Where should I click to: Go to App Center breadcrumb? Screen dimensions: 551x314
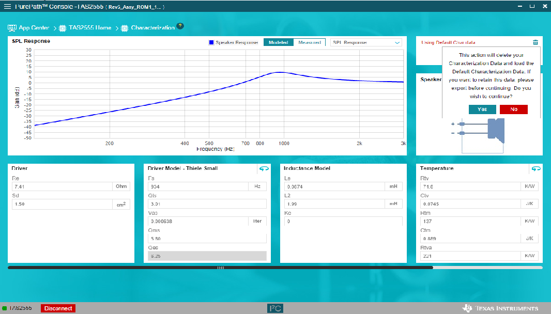(34, 28)
